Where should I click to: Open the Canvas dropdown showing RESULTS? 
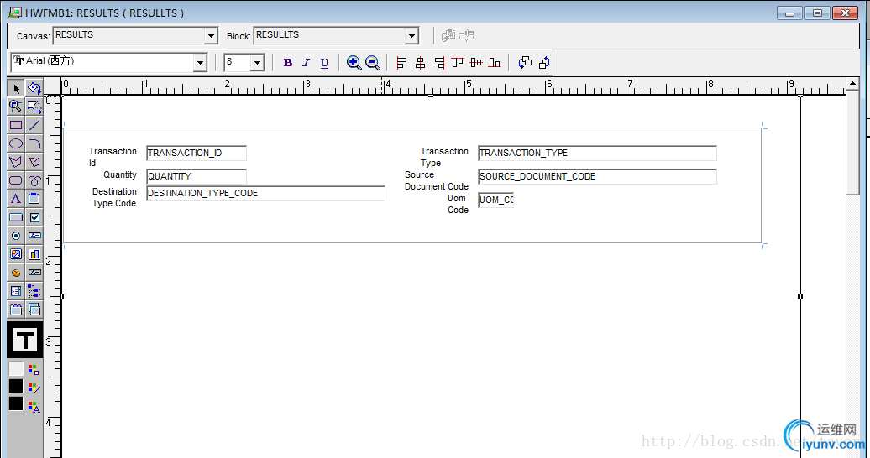[x=211, y=36]
